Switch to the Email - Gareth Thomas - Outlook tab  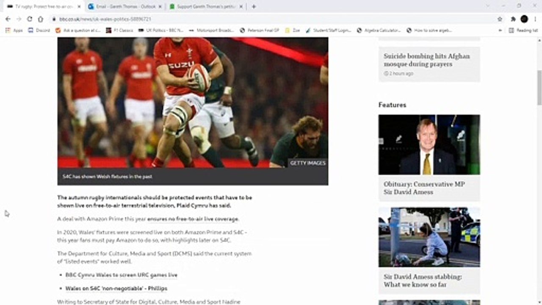tap(125, 6)
